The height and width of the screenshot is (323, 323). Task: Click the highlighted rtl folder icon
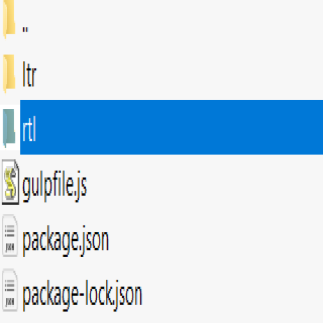click(x=9, y=128)
